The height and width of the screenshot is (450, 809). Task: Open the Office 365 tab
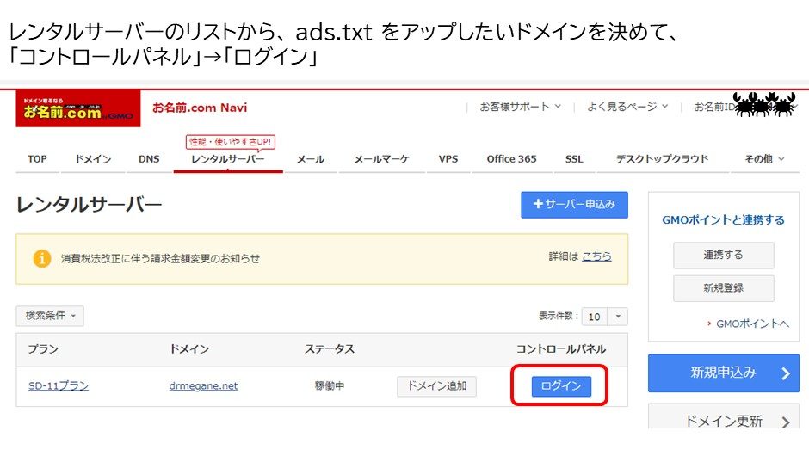pyautogui.click(x=512, y=159)
